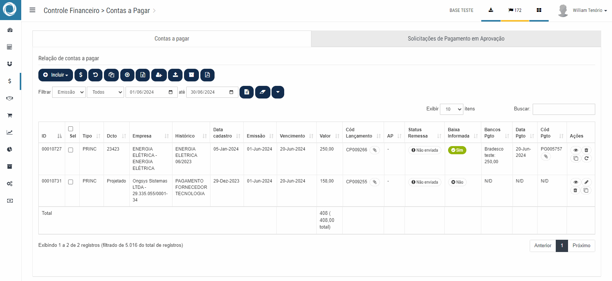Viewport: 612px width, 281px height.
Task: Export to Excel via toolbar button
Action: tap(143, 75)
